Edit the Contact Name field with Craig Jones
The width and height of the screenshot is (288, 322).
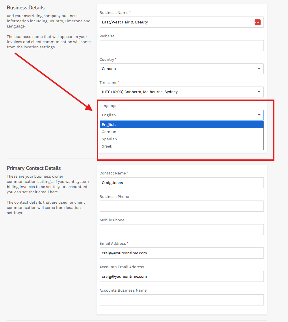click(x=182, y=183)
